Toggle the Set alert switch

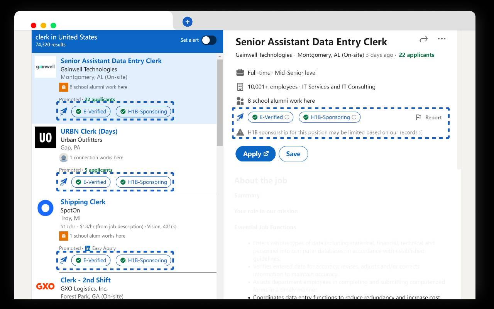pos(209,40)
